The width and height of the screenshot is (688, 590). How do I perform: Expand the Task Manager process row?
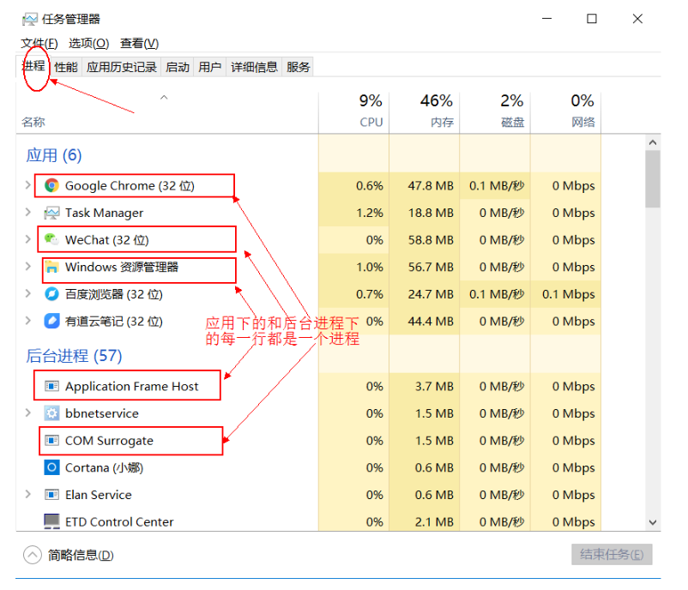[x=28, y=213]
